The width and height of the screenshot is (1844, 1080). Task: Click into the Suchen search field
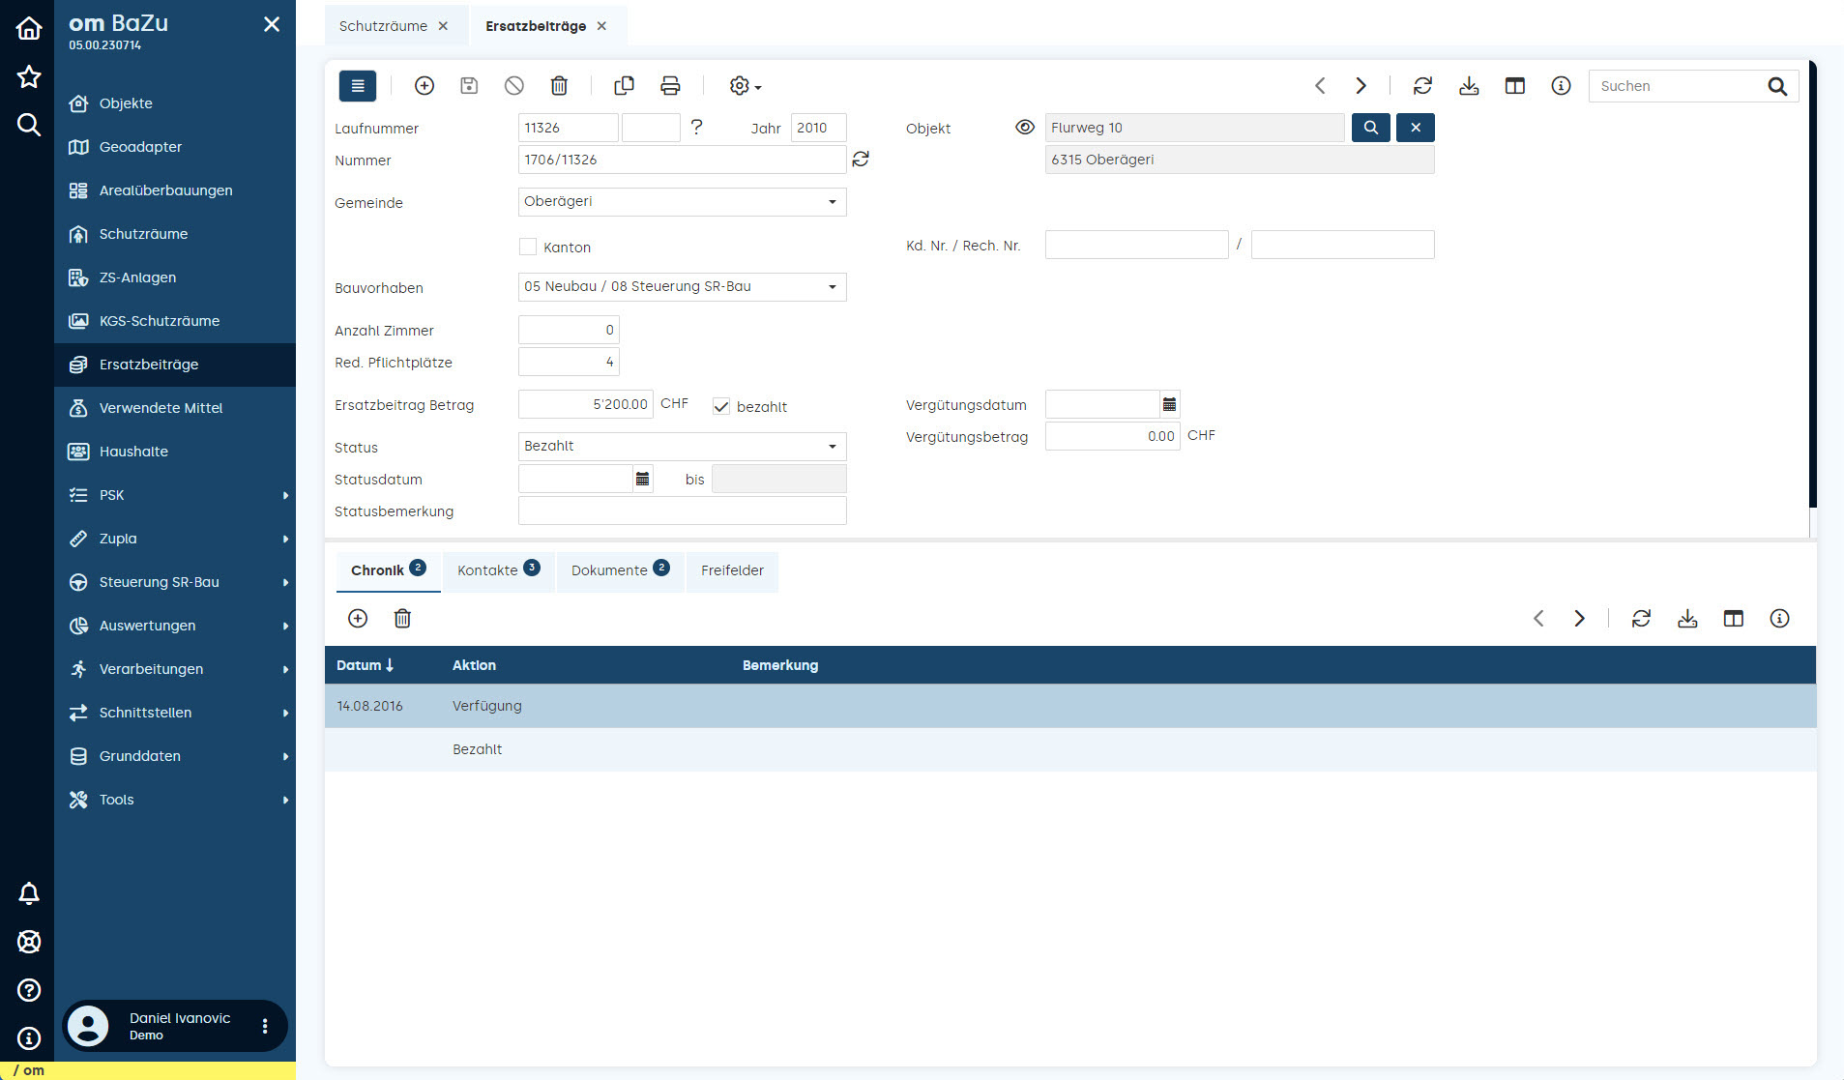point(1678,86)
